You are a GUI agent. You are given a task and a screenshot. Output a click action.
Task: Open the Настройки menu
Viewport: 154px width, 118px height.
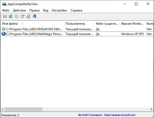(x=59, y=10)
